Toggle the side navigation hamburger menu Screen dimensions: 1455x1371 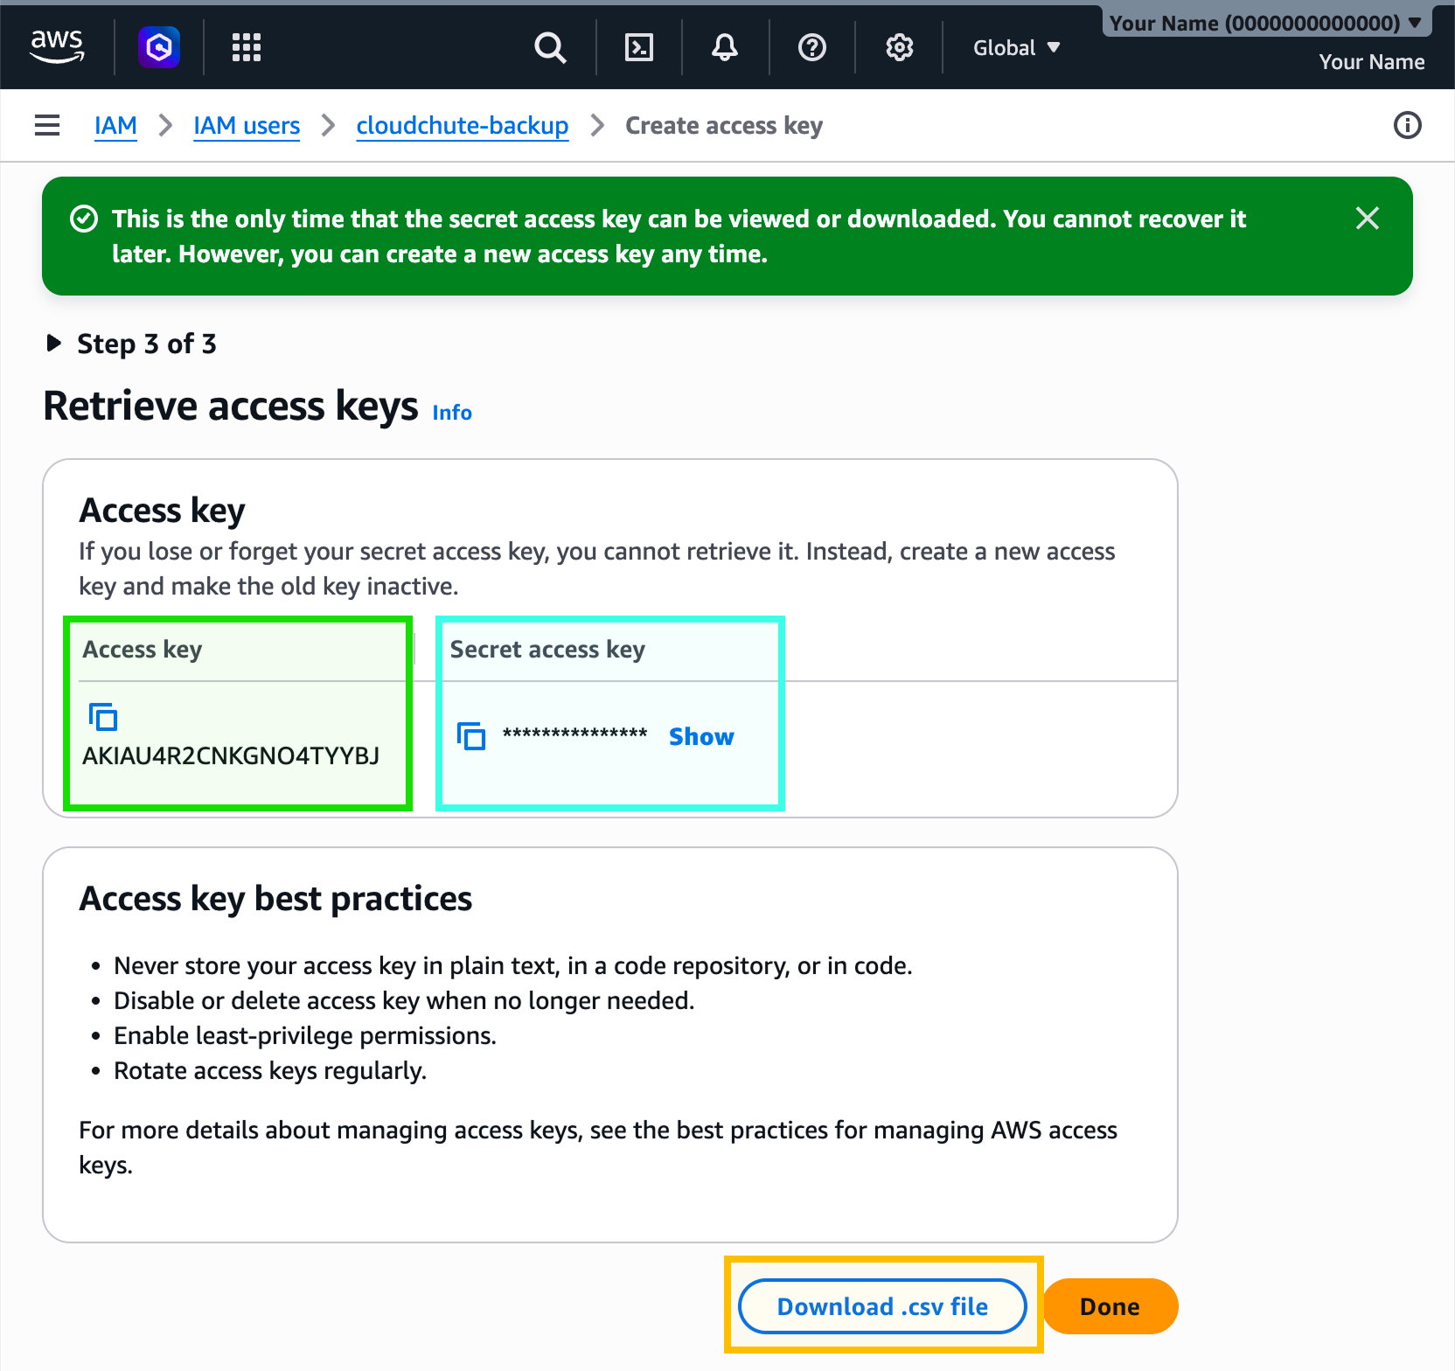point(47,125)
